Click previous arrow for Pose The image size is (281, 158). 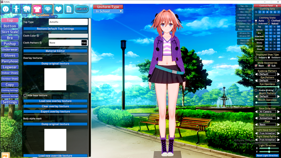256,124
